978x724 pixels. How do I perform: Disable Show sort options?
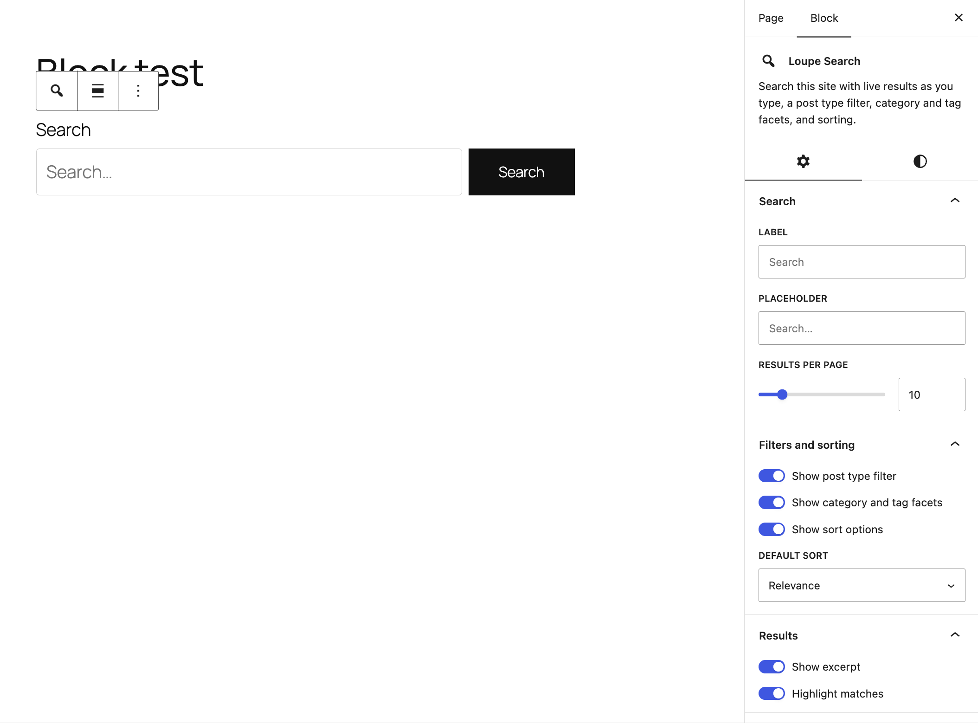(772, 529)
